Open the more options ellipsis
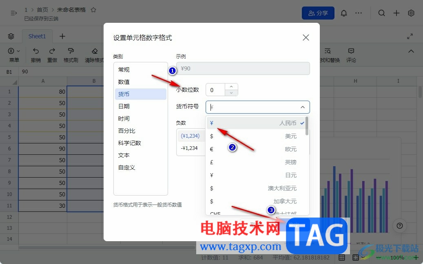 coord(359,13)
